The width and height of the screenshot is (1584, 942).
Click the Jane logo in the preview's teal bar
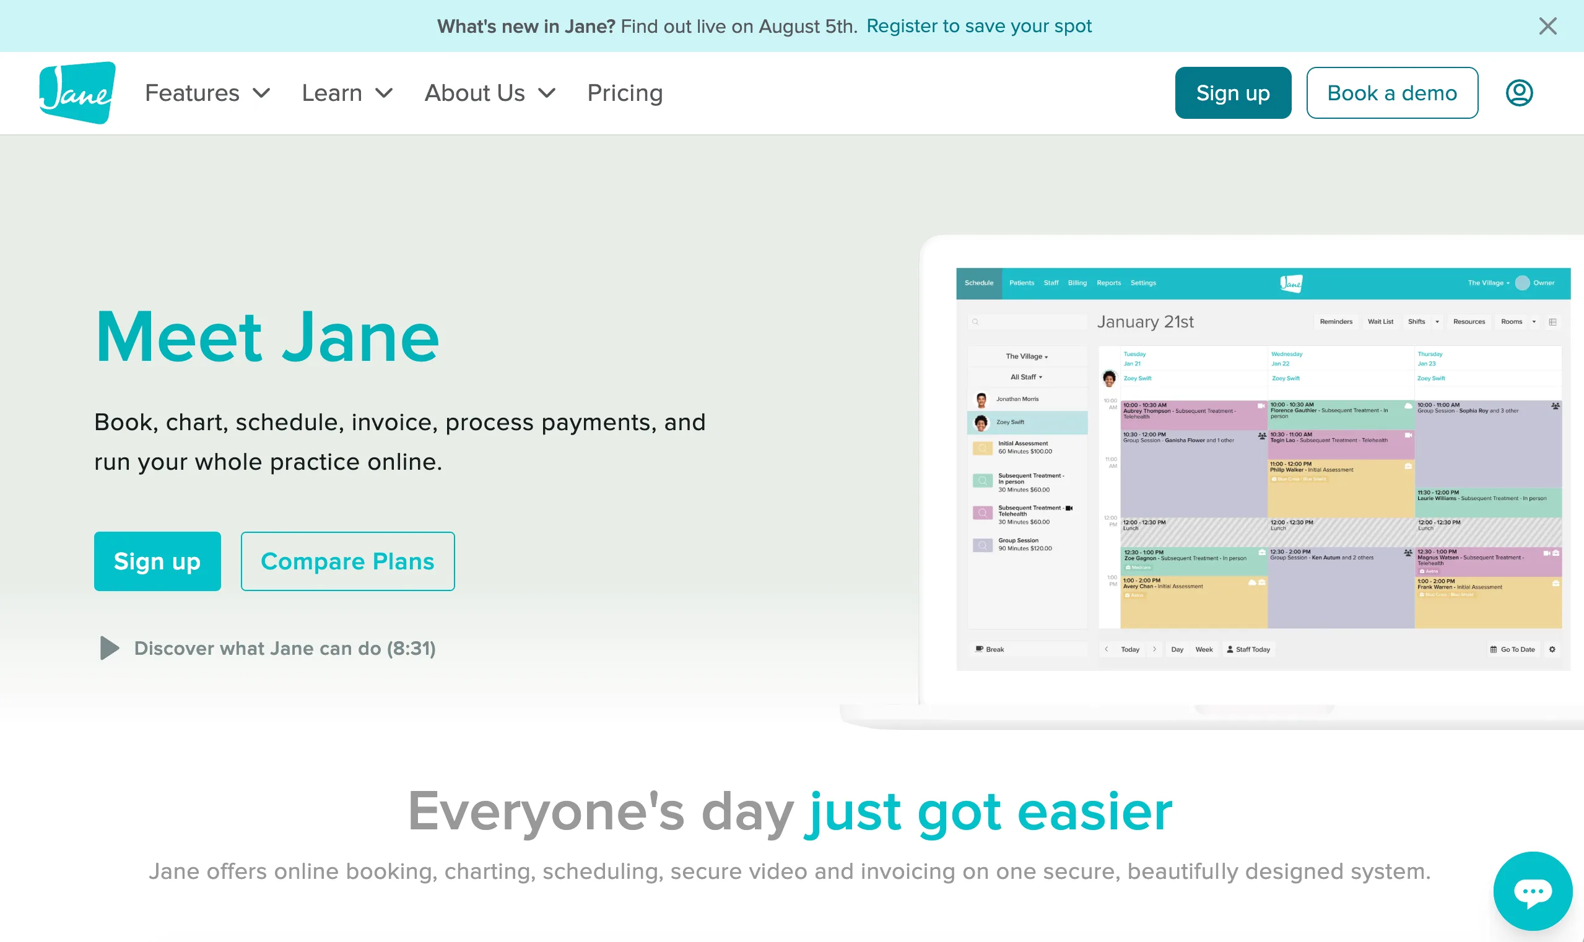[x=1291, y=283]
